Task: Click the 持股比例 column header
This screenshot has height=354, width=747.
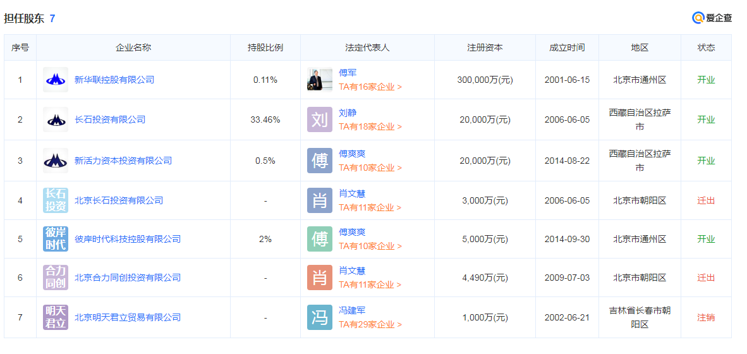Action: tap(265, 47)
